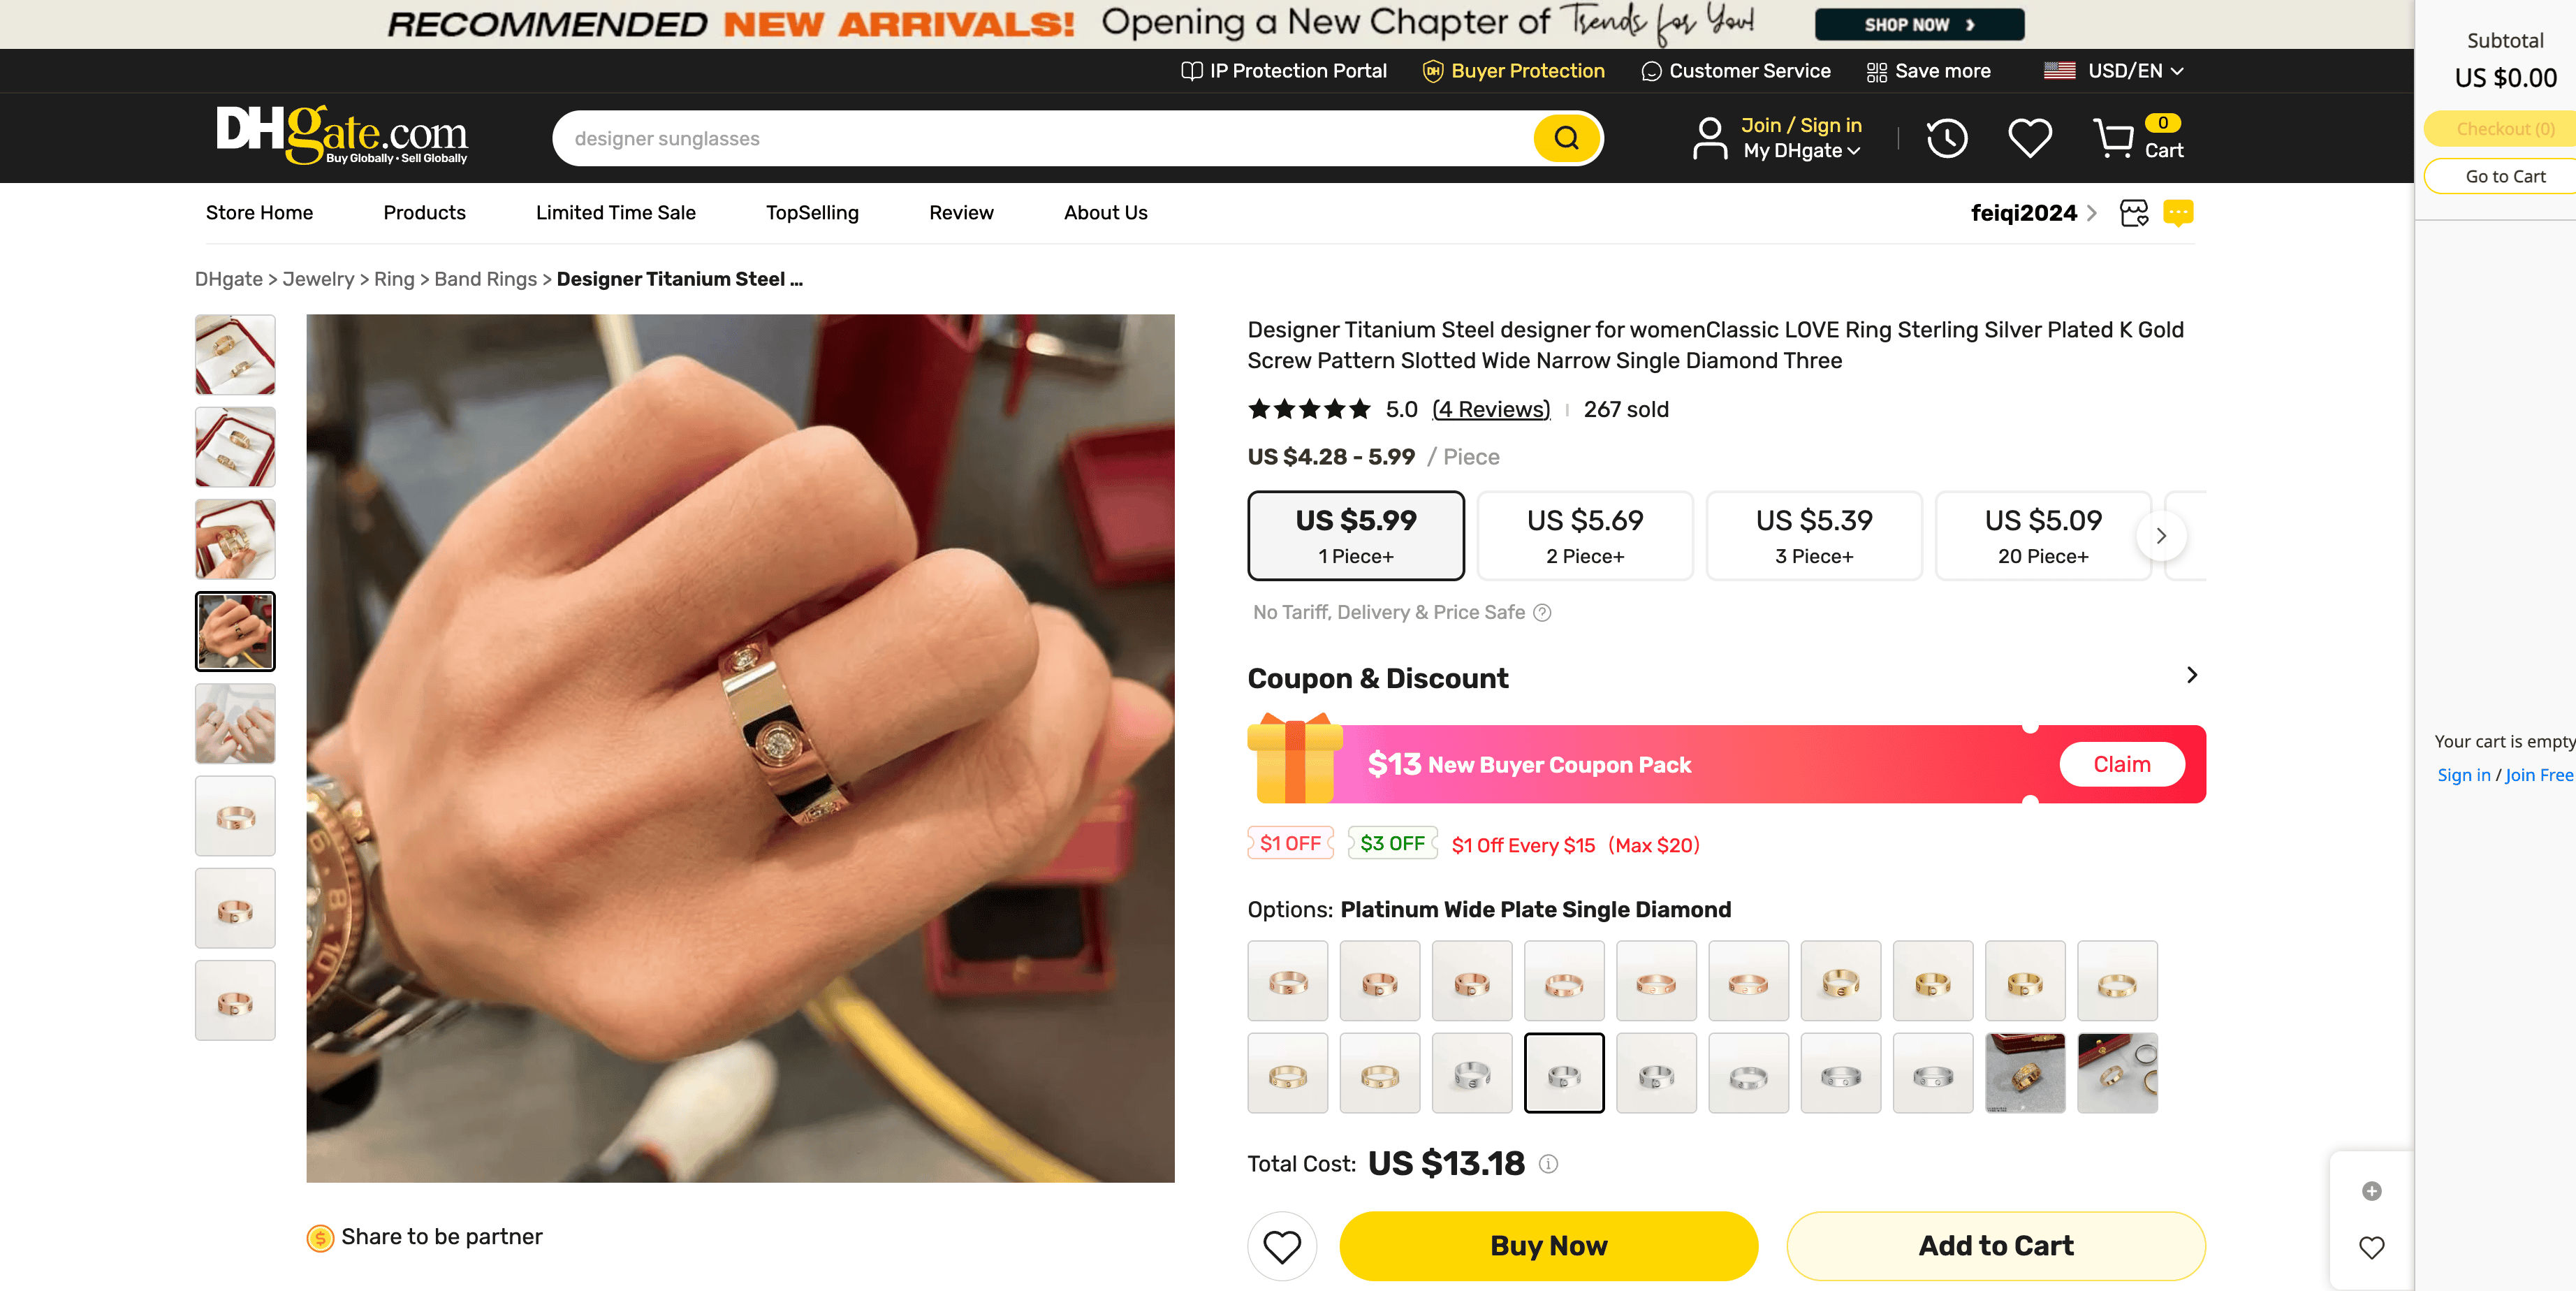Go to the Limited Time Sale tab

point(615,213)
